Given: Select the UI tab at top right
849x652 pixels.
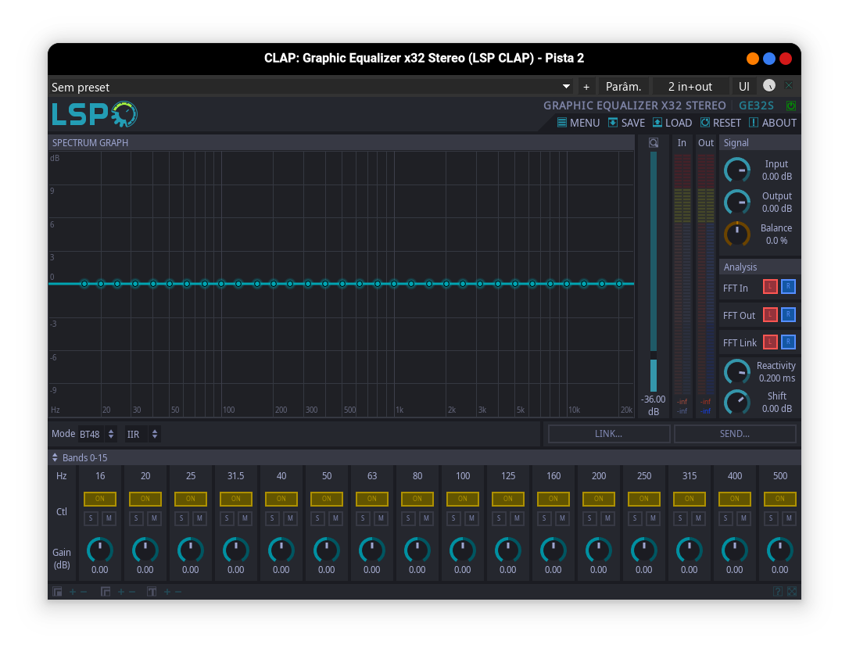Looking at the screenshot, I should (743, 86).
